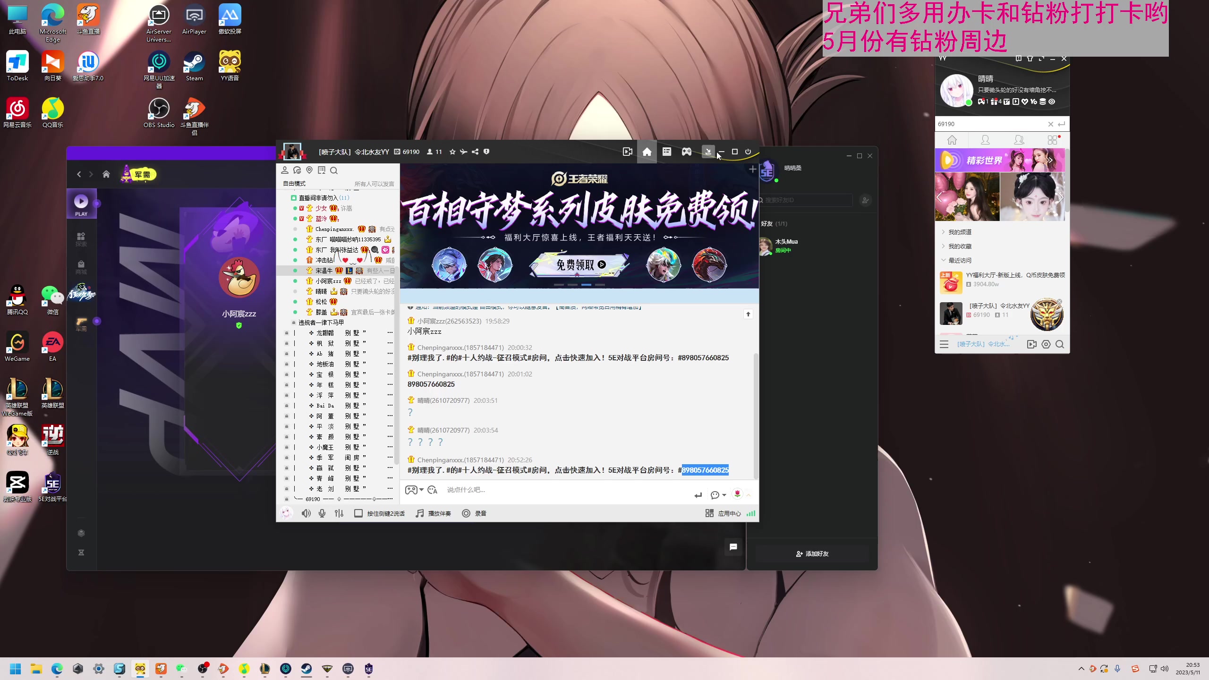Screen dimensions: 1209x680
Task: Open the apps grid tab in YY main window
Action: (x=1053, y=140)
